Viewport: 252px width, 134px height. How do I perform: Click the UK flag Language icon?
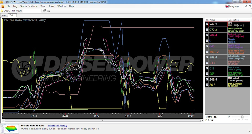point(227,6)
